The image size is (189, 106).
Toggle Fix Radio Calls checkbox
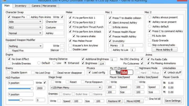coord(148,59)
